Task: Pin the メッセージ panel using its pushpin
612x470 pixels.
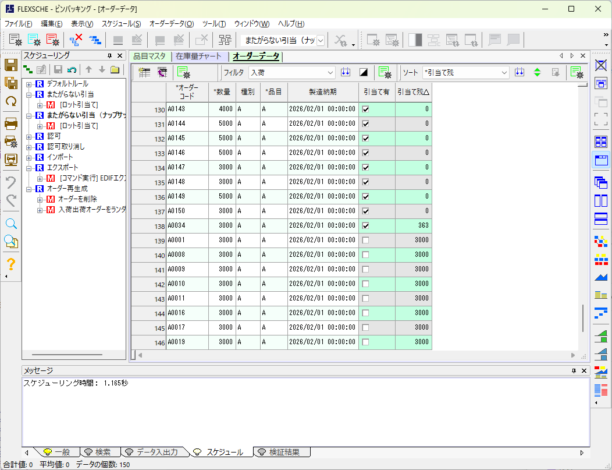Action: pos(574,371)
